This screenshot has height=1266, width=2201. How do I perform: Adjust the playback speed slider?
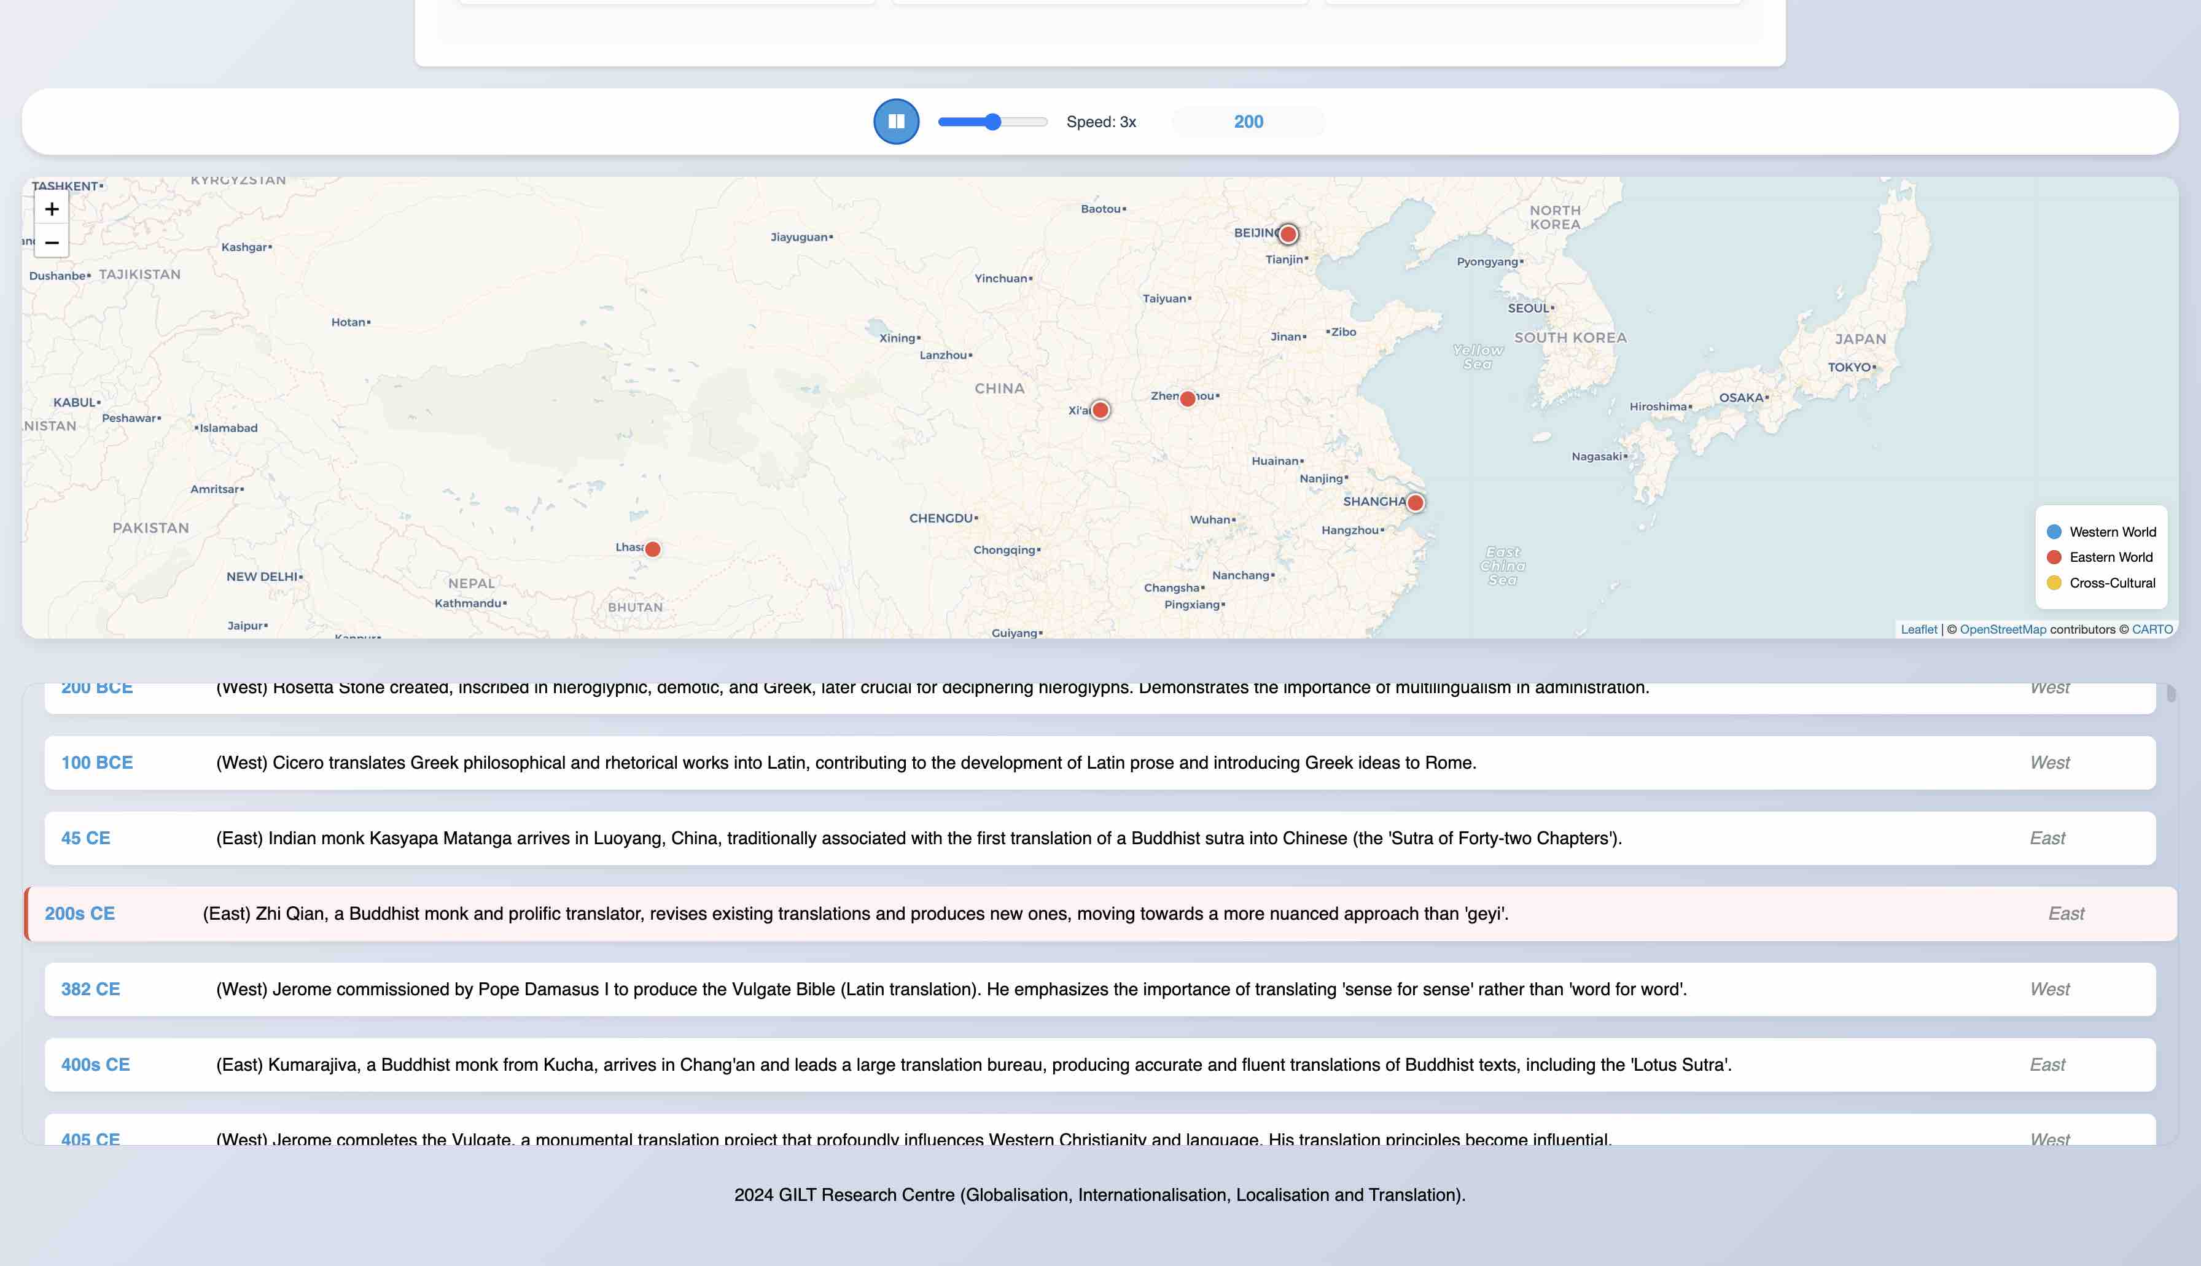point(992,122)
